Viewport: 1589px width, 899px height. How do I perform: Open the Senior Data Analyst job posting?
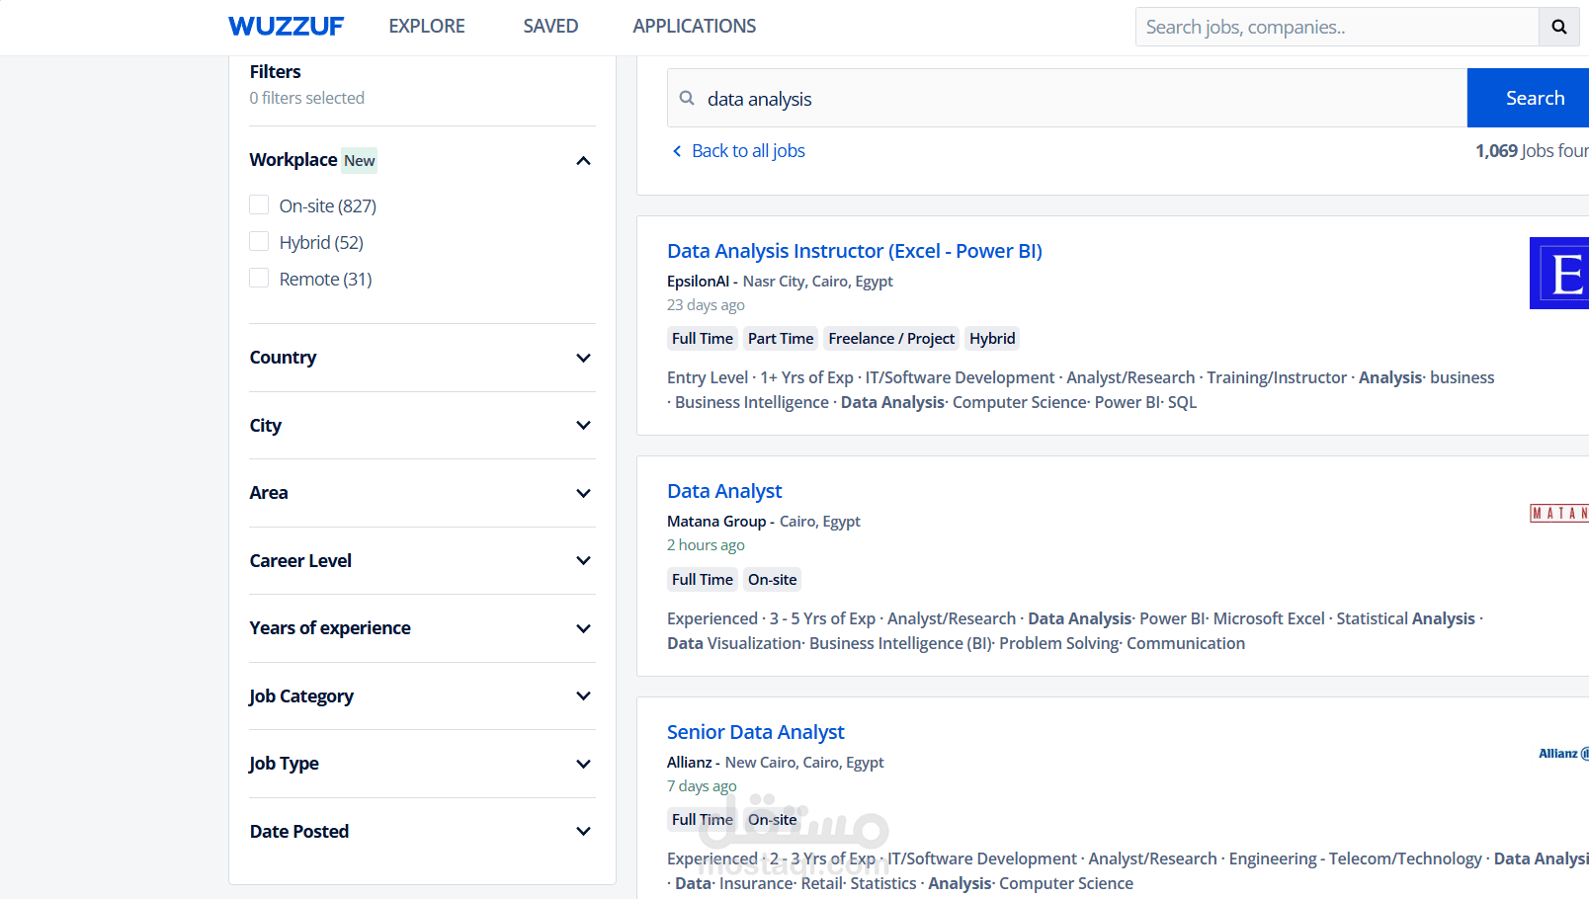click(755, 731)
